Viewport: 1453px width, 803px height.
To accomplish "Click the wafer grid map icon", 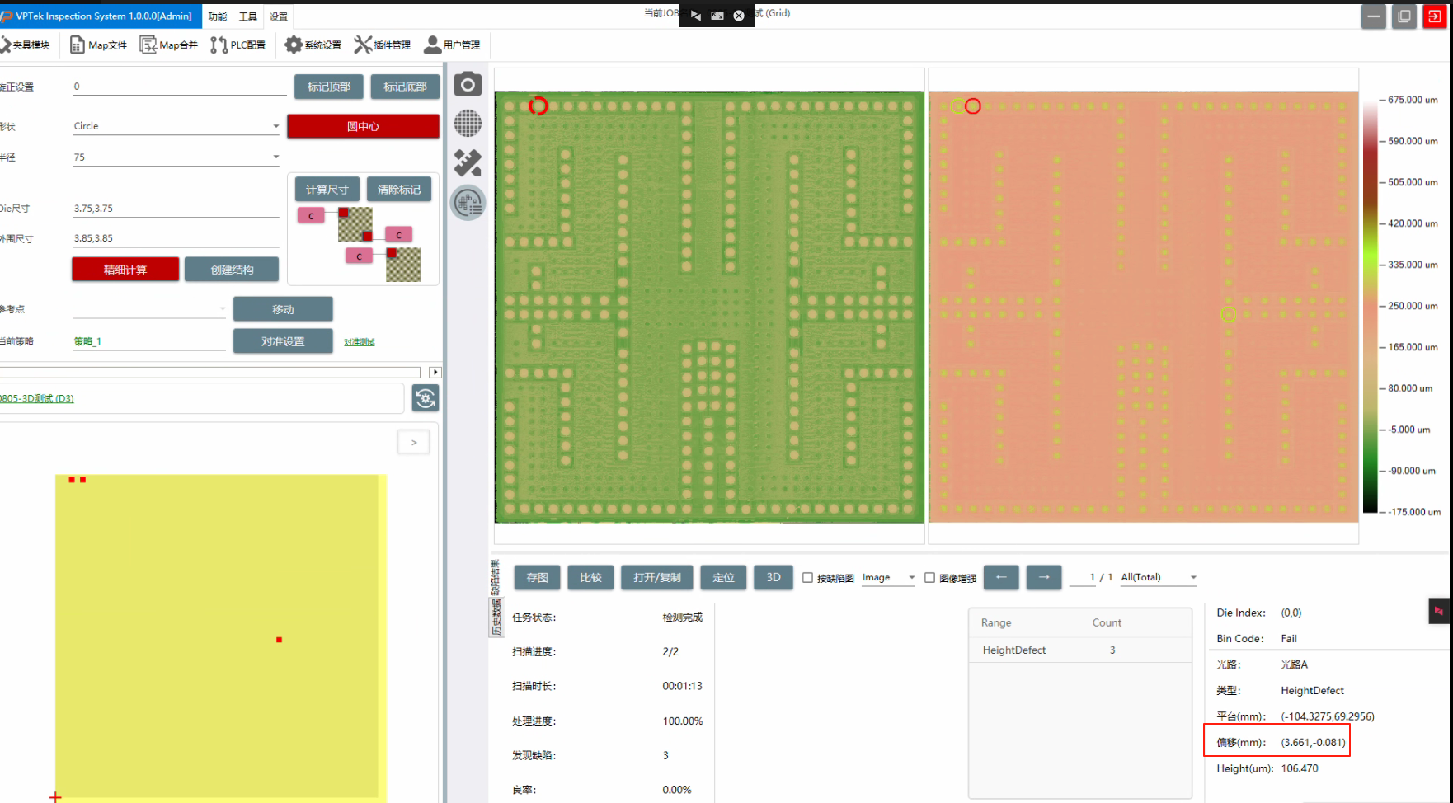I will 468,124.
